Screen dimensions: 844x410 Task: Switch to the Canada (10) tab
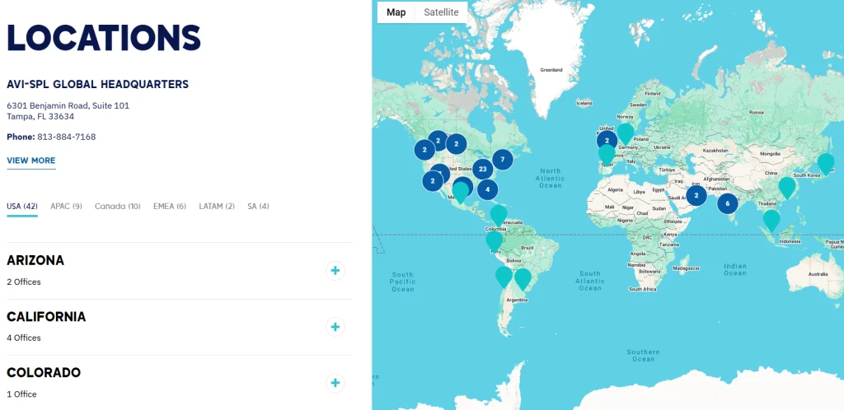(x=117, y=207)
